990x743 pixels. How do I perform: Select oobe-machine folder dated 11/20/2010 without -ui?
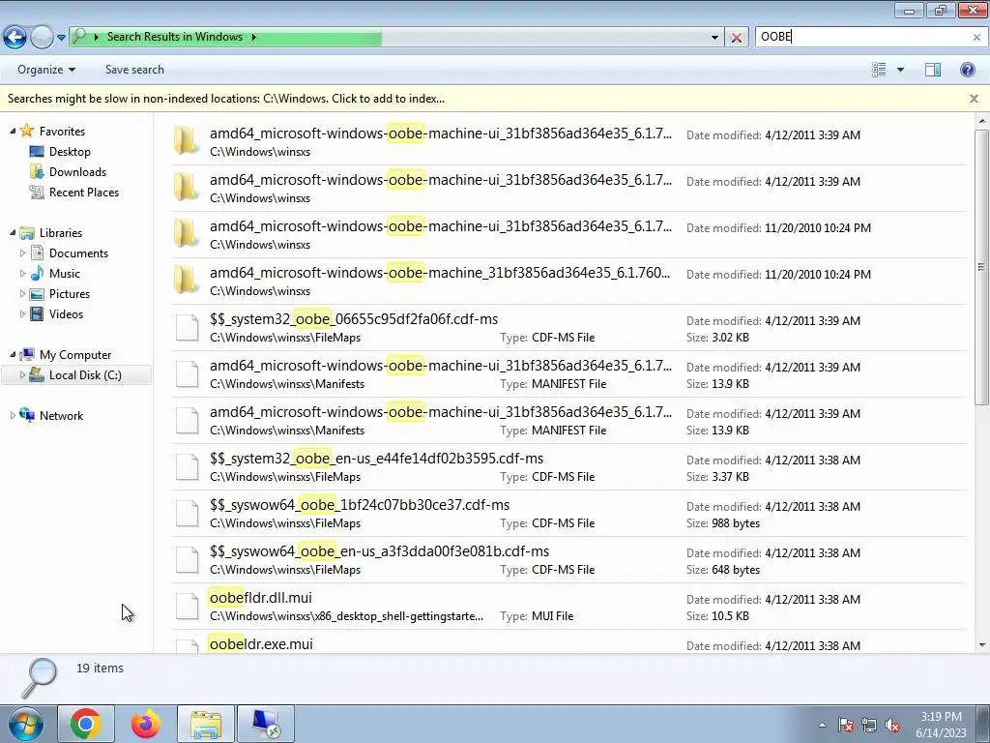[x=568, y=282]
